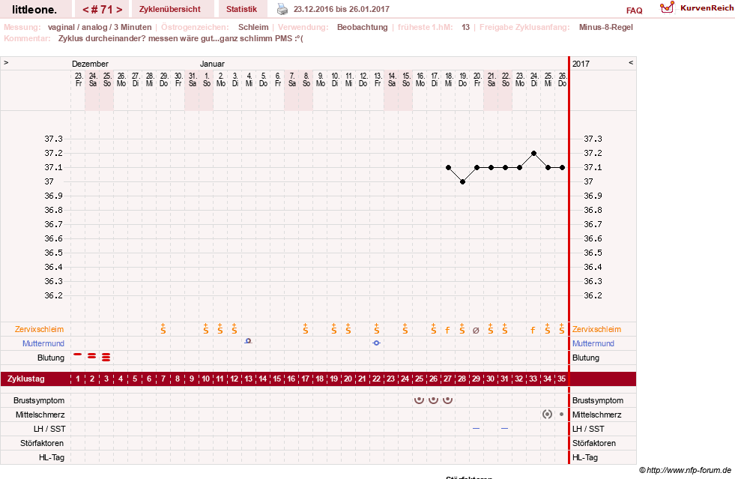
Task: Click the Muttermund row label on left
Action: [x=43, y=343]
